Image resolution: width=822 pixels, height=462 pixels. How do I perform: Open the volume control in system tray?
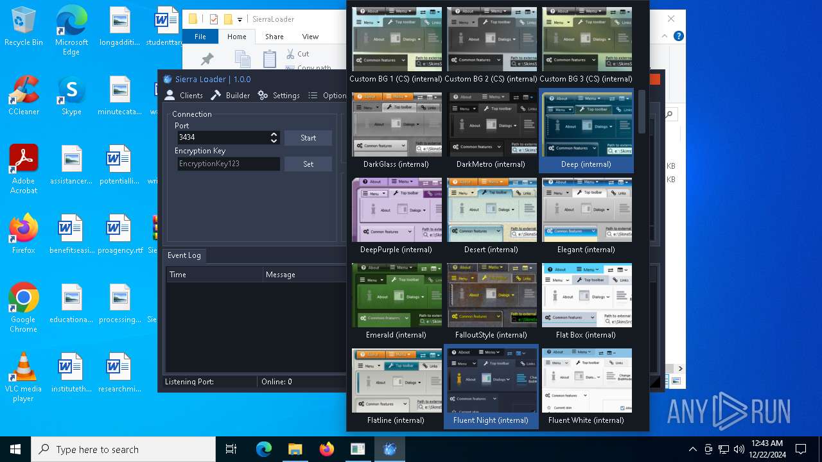point(739,449)
